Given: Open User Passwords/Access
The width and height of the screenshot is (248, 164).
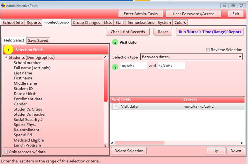Looking at the screenshot, I should tap(194, 14).
